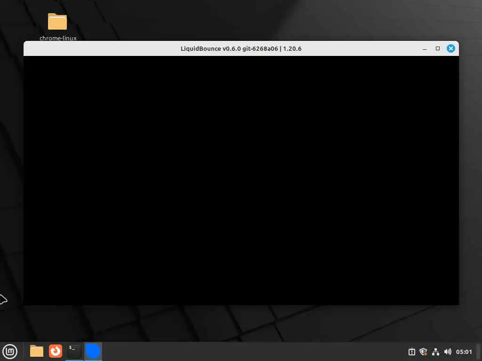This screenshot has height=361, width=482.
Task: Launch the Firefox browser from the taskbar
Action: point(56,351)
